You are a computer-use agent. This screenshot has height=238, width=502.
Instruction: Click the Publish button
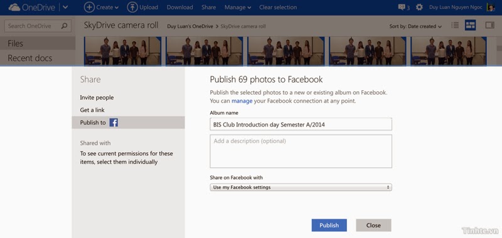(x=329, y=225)
